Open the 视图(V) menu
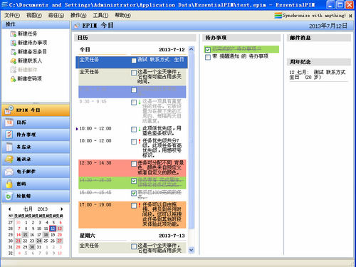 (x=34, y=16)
